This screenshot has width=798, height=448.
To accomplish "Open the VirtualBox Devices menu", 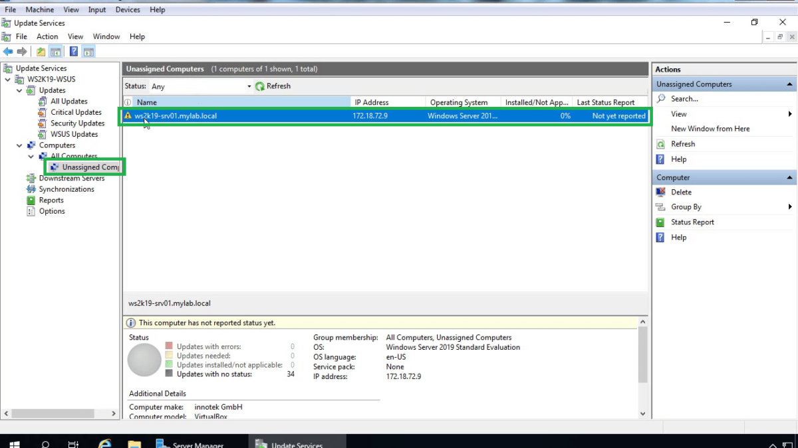I will [x=128, y=10].
